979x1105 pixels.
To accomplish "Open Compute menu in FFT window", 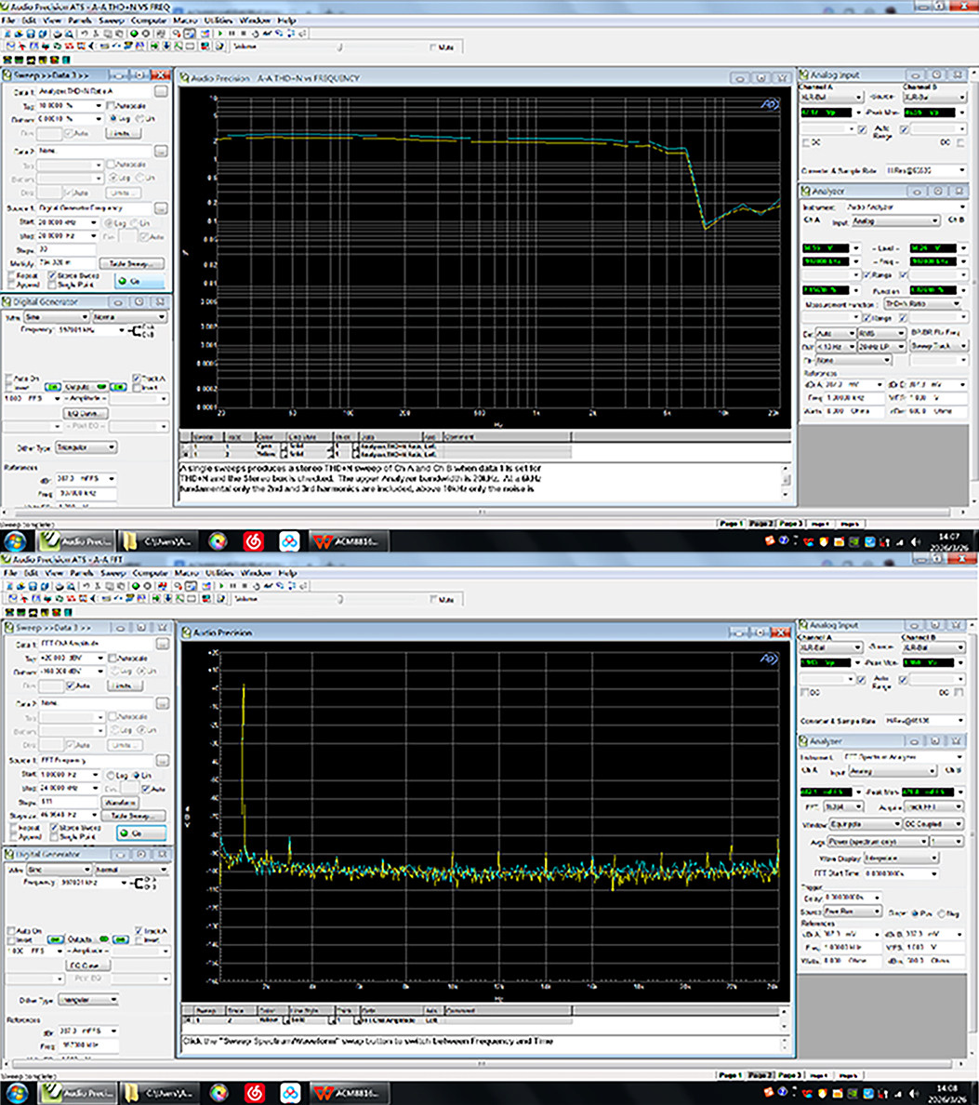I will 149,573.
